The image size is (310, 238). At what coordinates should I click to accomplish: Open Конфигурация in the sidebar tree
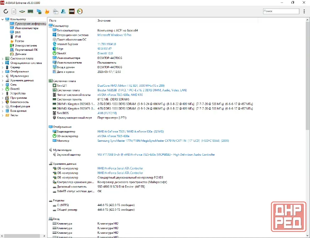click(20, 107)
